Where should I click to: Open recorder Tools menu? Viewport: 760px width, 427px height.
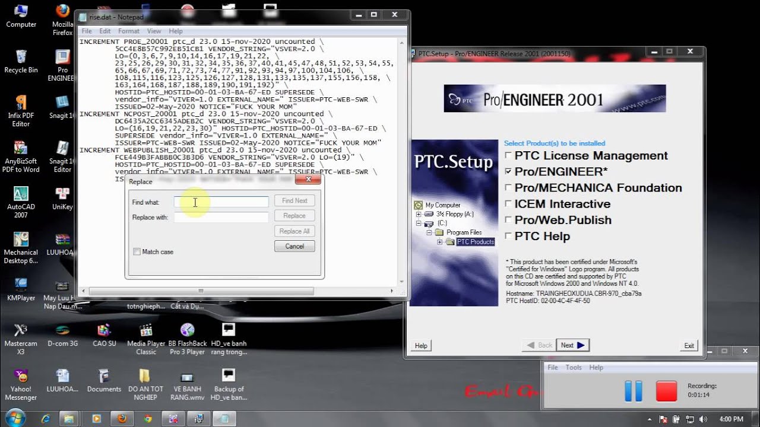tap(574, 367)
